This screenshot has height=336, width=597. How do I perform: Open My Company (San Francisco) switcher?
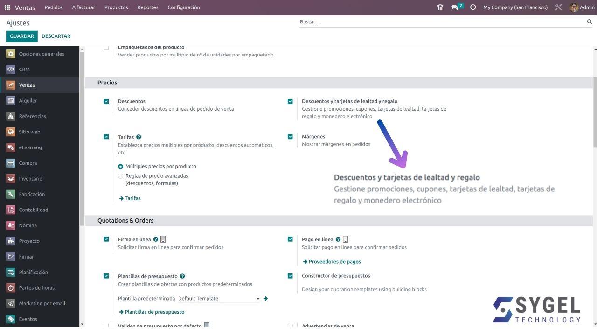pyautogui.click(x=515, y=7)
